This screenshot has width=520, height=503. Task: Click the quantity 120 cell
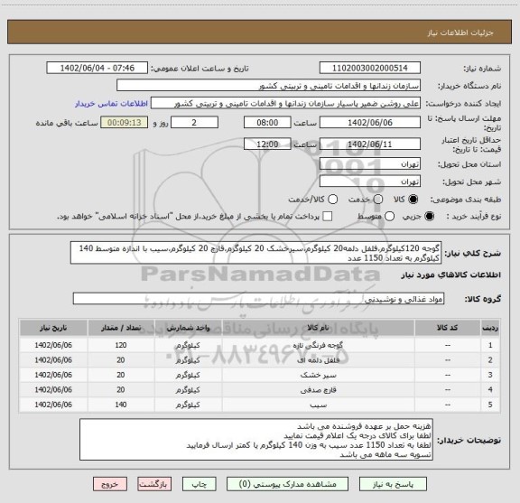pyautogui.click(x=121, y=345)
